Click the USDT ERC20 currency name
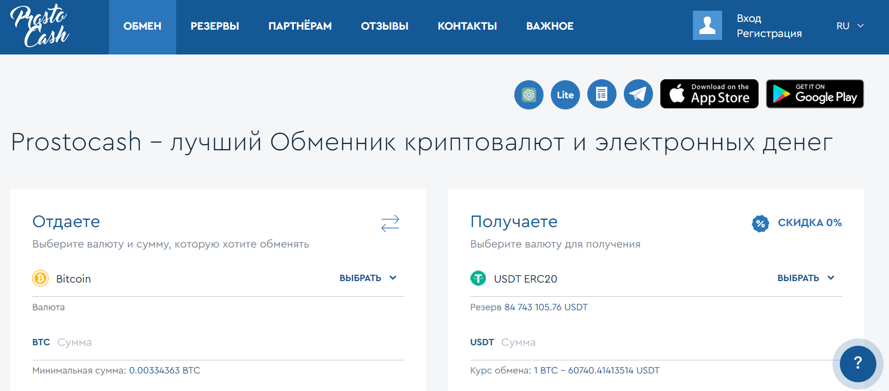Viewport: 889px width, 391px height. [526, 279]
